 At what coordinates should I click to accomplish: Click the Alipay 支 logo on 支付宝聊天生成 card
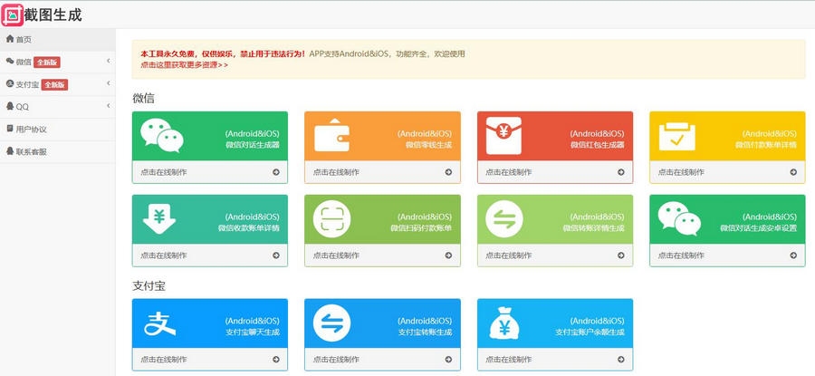pos(159,323)
